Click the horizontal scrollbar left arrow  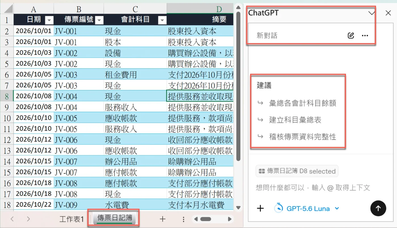click(x=195, y=219)
